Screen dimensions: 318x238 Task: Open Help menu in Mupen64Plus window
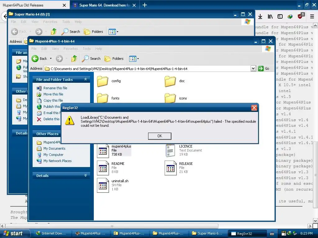point(98,49)
